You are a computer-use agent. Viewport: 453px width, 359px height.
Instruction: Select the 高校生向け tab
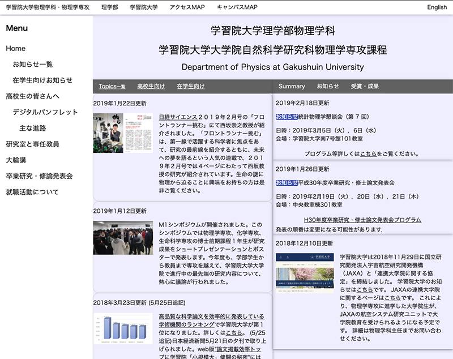pyautogui.click(x=151, y=86)
